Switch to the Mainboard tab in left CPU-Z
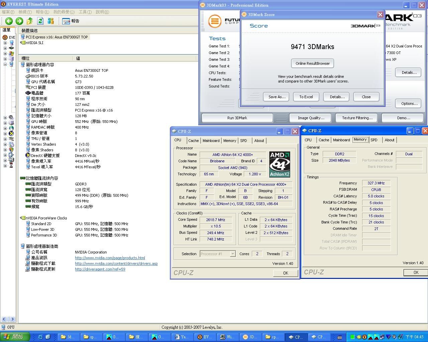The height and width of the screenshot is (342, 428). [x=211, y=141]
